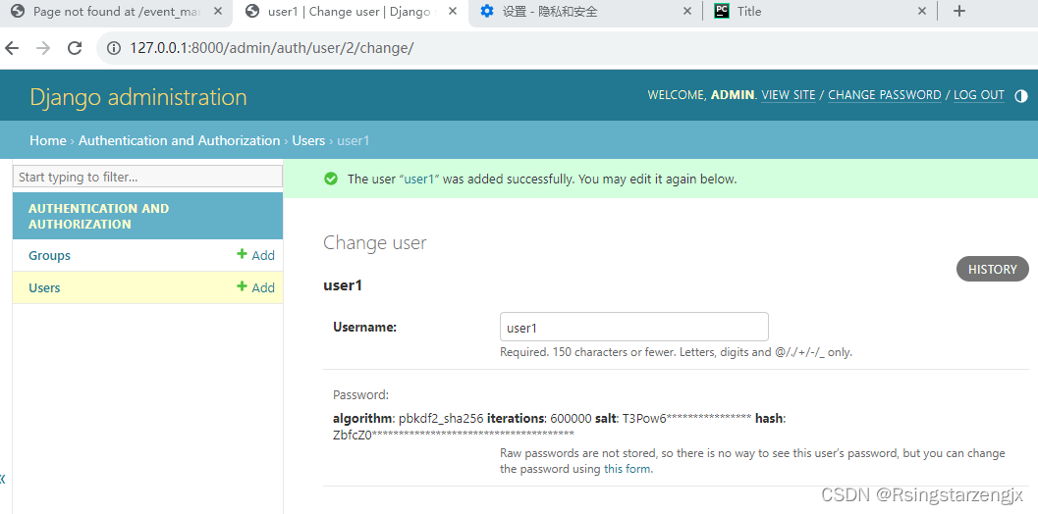Image resolution: width=1038 pixels, height=514 pixels.
Task: Click the green plus beside Users Add
Action: click(242, 287)
